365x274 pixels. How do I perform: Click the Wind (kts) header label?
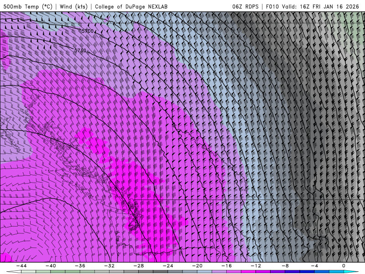pyautogui.click(x=73, y=6)
